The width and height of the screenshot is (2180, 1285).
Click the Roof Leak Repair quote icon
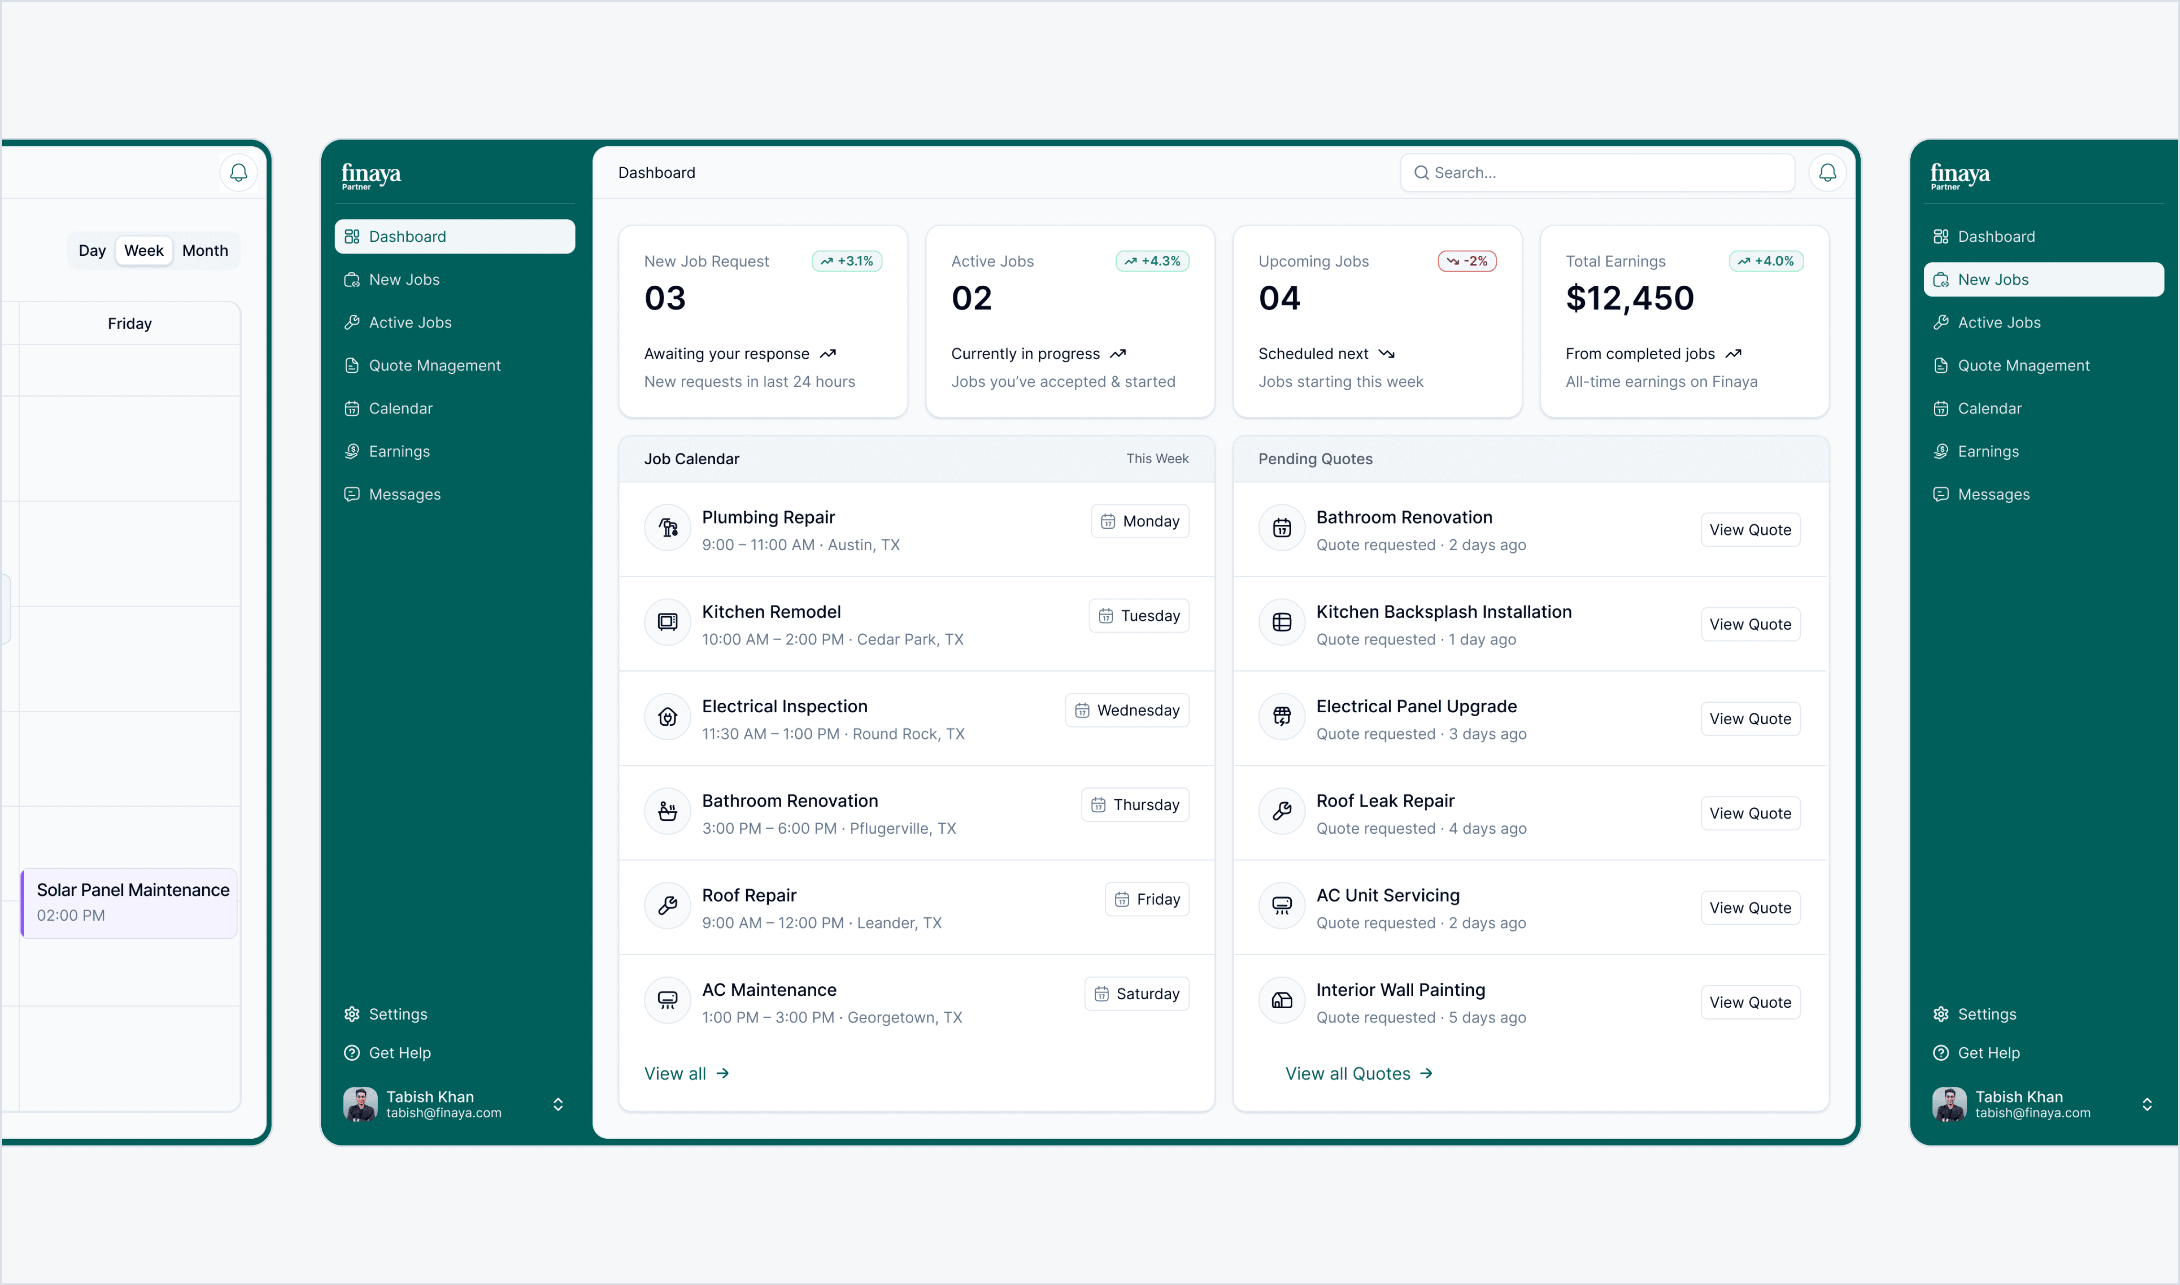point(1281,811)
